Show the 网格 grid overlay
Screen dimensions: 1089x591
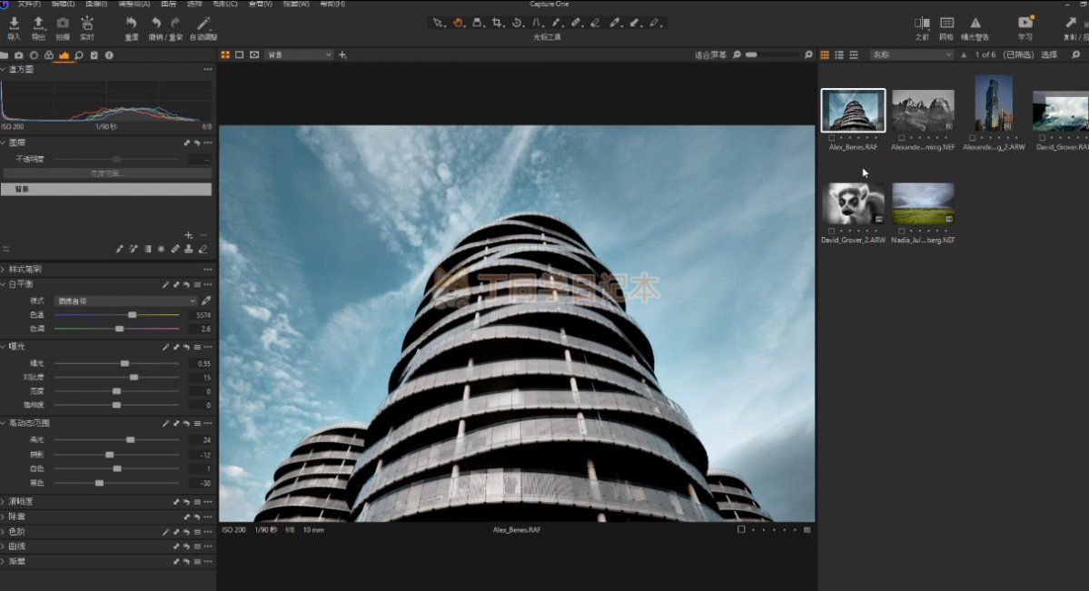(946, 24)
